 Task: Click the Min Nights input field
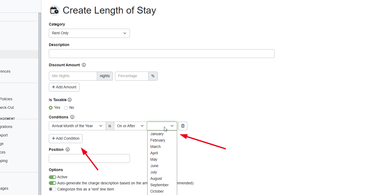pos(73,76)
